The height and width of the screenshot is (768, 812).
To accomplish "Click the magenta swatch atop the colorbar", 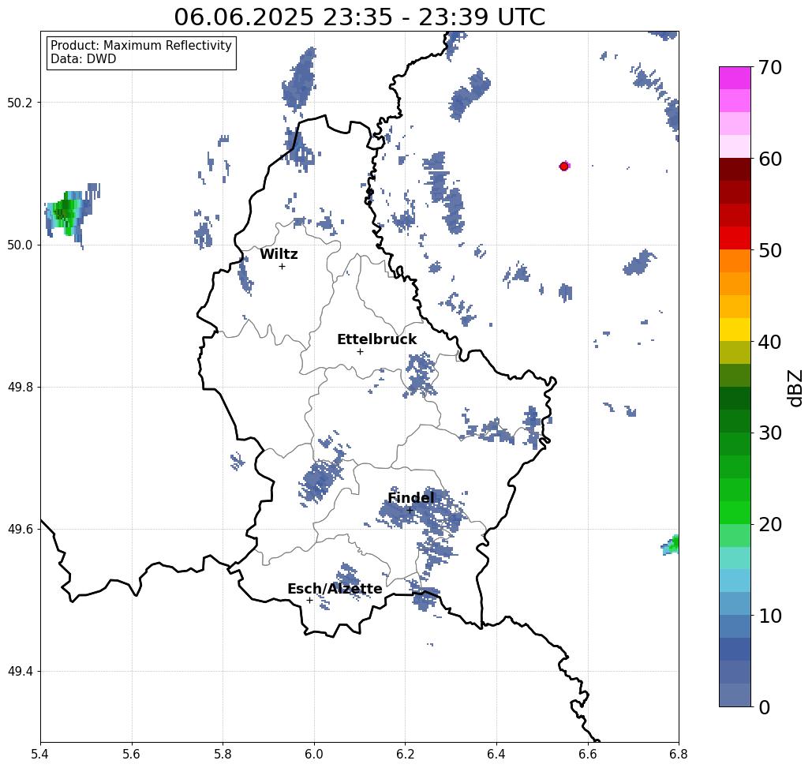I will 735,78.
